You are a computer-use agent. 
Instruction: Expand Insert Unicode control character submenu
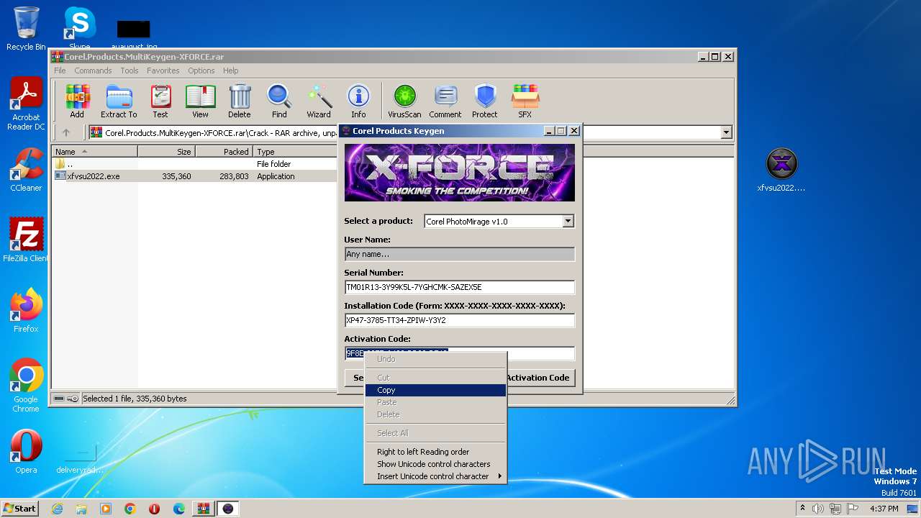(435, 476)
